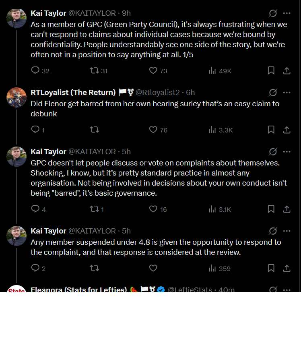Bookmark Kai Taylor's first tweet
Image resolution: width=301 pixels, height=343 pixels.
[x=271, y=70]
